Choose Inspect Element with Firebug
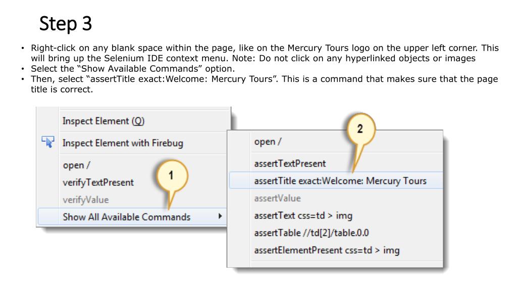 [x=123, y=143]
